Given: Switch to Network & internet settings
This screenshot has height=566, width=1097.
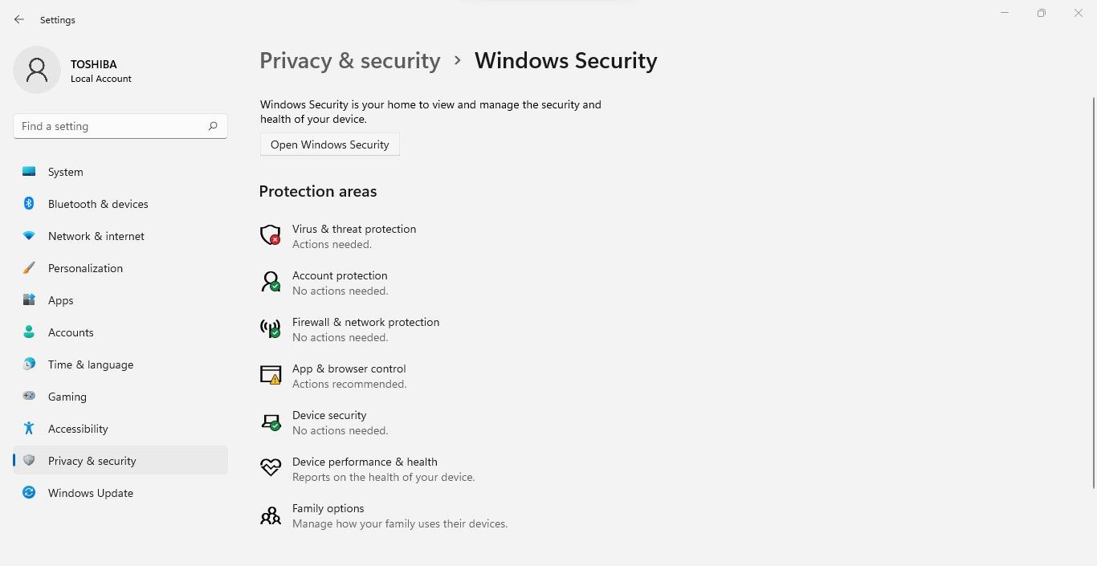Looking at the screenshot, I should 96,236.
